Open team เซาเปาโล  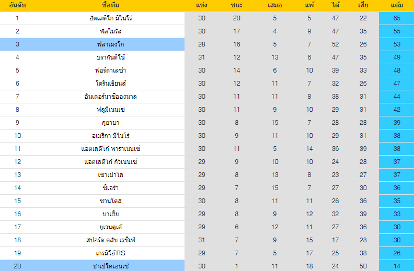(x=110, y=175)
